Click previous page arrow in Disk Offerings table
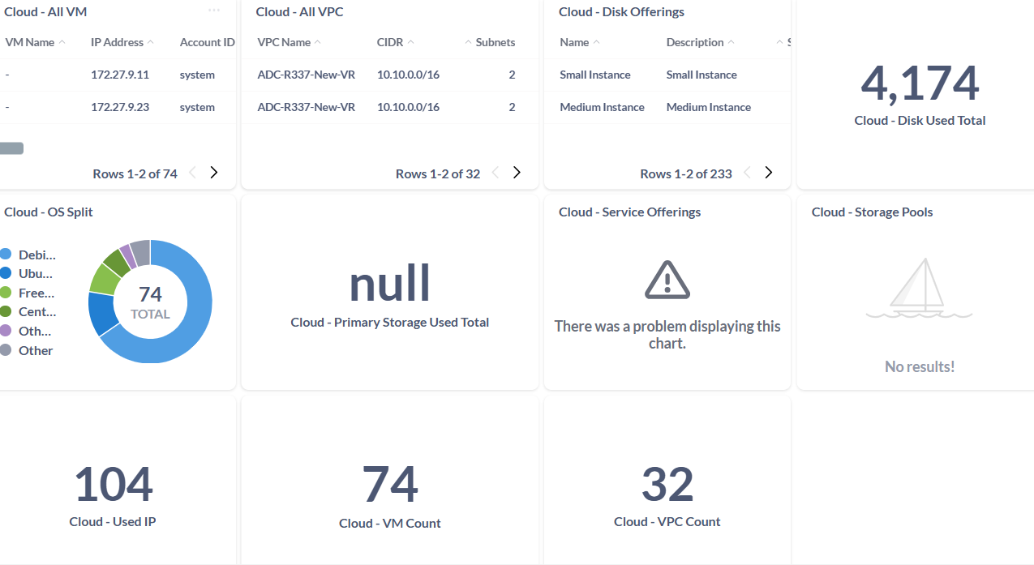Viewport: 1034px width, 565px height. click(x=748, y=173)
